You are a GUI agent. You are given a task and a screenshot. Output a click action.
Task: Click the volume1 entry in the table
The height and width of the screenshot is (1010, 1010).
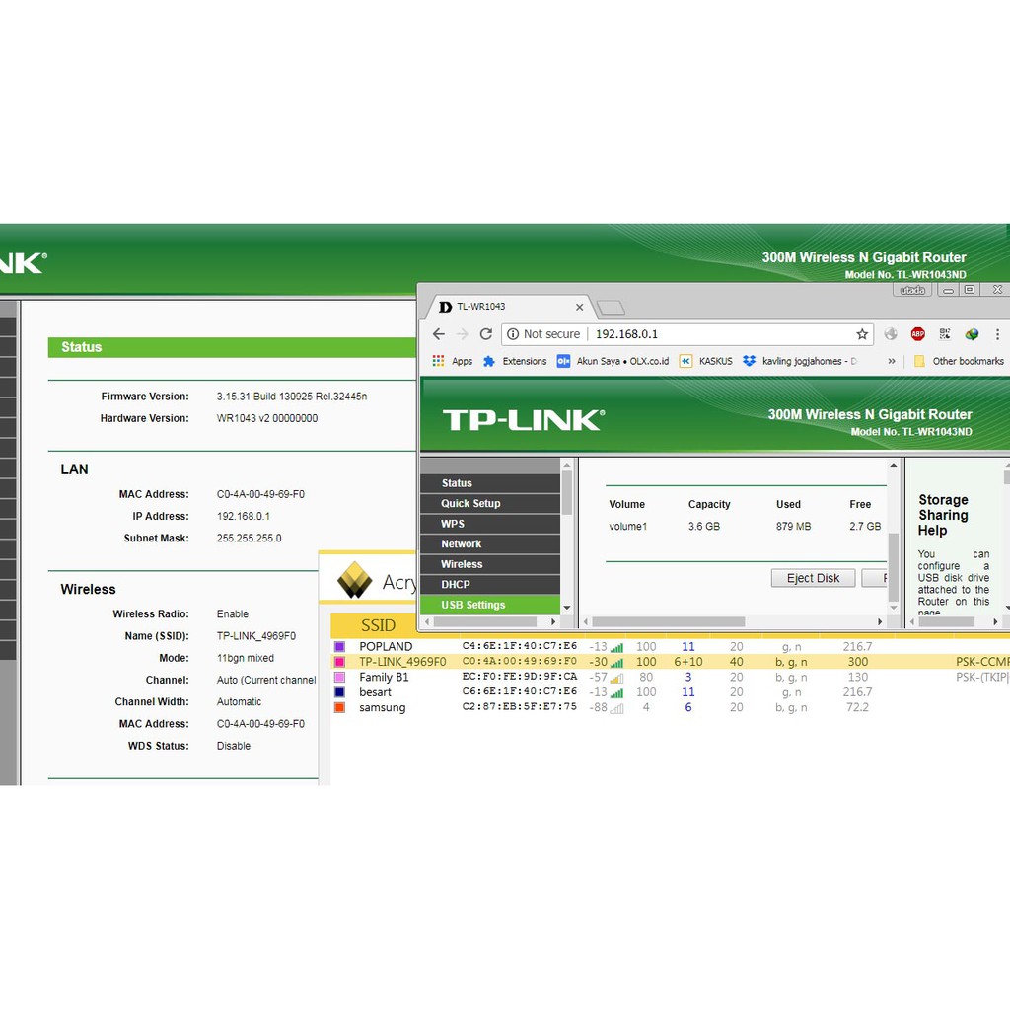tap(628, 527)
